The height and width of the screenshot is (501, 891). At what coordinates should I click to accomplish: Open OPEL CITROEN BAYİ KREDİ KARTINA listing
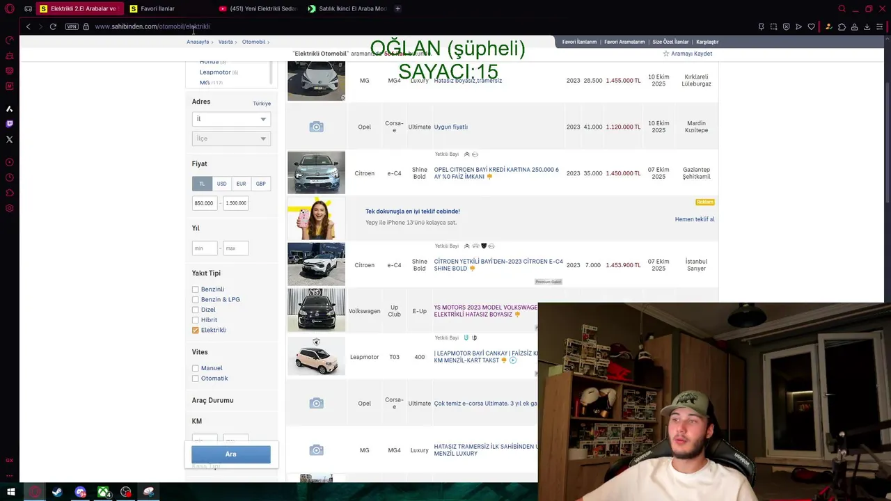(496, 173)
